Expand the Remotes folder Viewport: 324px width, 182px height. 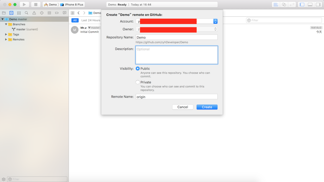6,39
